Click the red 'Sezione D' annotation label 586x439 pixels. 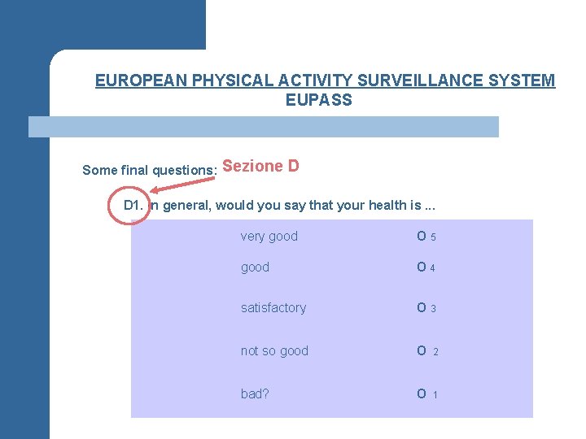click(260, 166)
